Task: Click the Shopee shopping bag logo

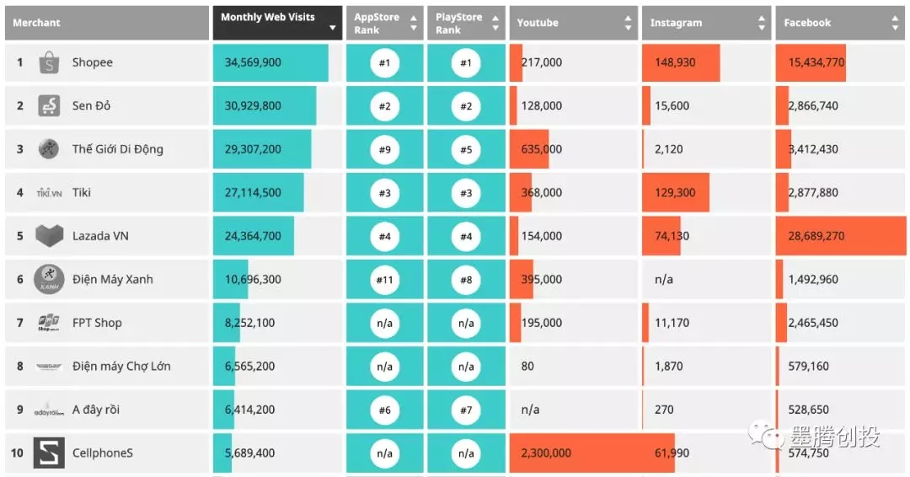Action: [x=49, y=62]
